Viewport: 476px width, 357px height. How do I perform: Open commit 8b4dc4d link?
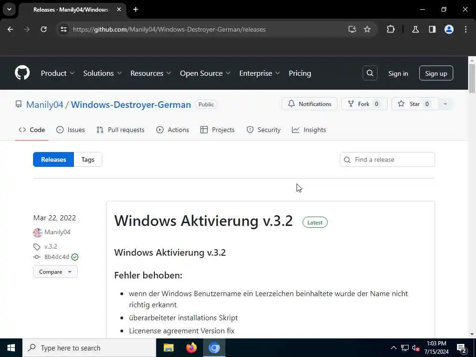[x=57, y=257]
